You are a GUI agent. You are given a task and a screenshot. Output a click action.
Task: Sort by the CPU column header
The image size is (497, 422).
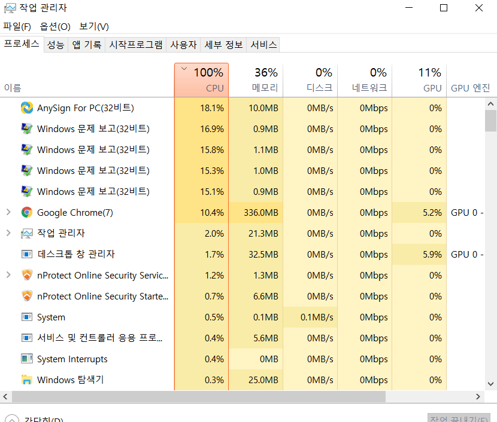coord(201,80)
